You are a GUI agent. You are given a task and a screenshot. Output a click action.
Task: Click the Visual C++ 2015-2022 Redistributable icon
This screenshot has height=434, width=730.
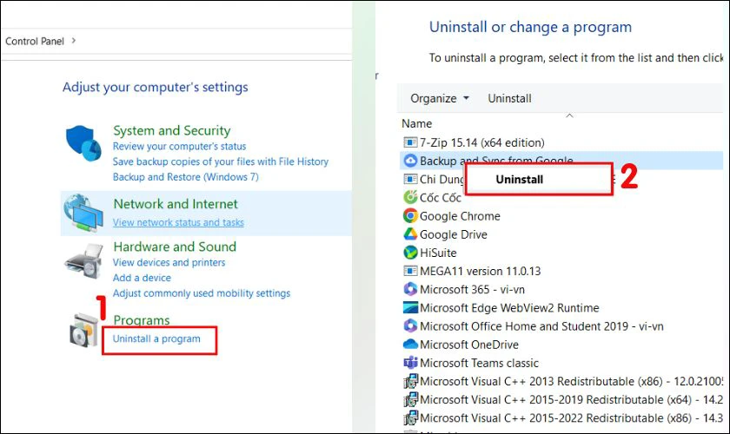pos(410,418)
